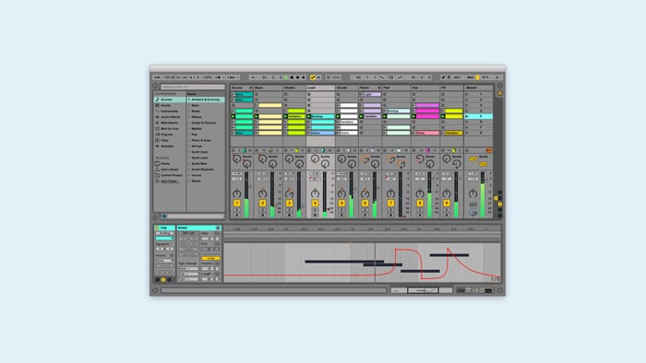The height and width of the screenshot is (363, 646).
Task: Launch the playing clip in the Vocals track
Action: coord(338,116)
